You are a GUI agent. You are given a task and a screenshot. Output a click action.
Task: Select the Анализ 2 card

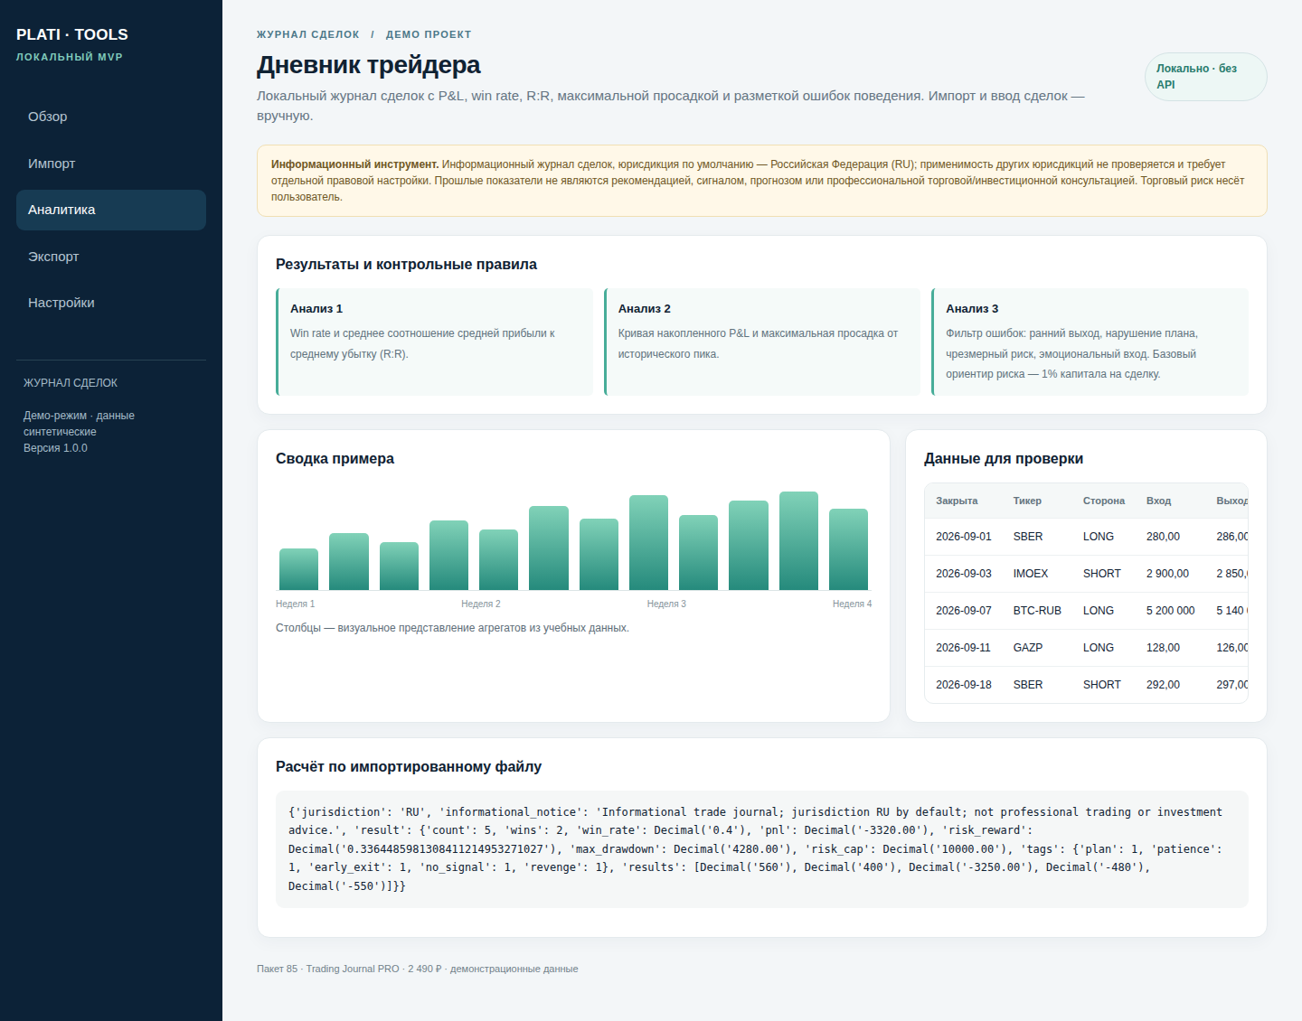pyautogui.click(x=762, y=342)
